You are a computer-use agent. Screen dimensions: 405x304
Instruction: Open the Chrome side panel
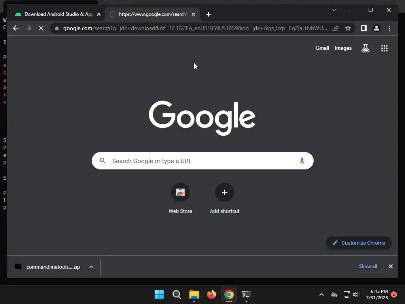tap(364, 28)
